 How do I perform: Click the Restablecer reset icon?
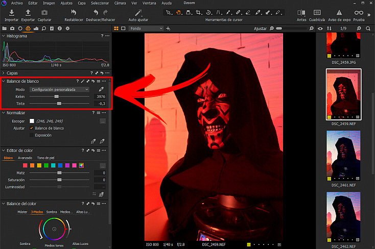[x=74, y=12]
